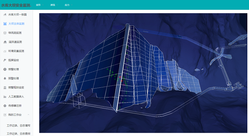Click the 人工数据录入 bar chart icon
The image size is (249, 136).
pyautogui.click(x=5, y=97)
